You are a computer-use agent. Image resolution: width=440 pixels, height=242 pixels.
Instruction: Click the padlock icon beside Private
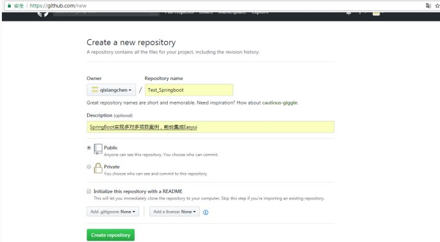click(98, 169)
